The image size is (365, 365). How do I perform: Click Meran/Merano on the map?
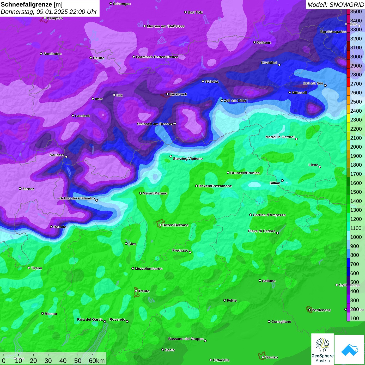tap(155, 193)
